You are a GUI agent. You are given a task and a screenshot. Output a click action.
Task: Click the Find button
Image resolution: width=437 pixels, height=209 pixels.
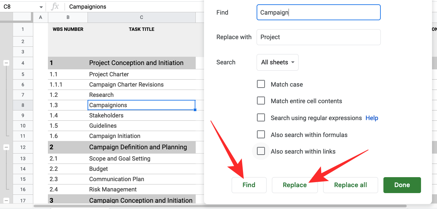(249, 185)
